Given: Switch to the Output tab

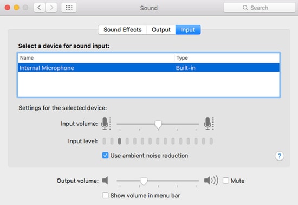Looking at the screenshot, I should click(x=161, y=30).
